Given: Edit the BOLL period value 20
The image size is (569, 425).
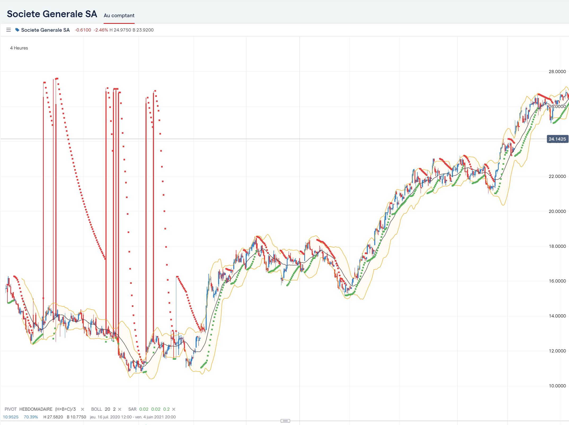Looking at the screenshot, I should point(107,409).
